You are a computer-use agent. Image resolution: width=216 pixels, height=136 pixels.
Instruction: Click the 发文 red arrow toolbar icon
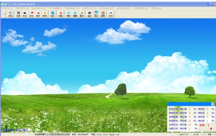coord(32,14)
